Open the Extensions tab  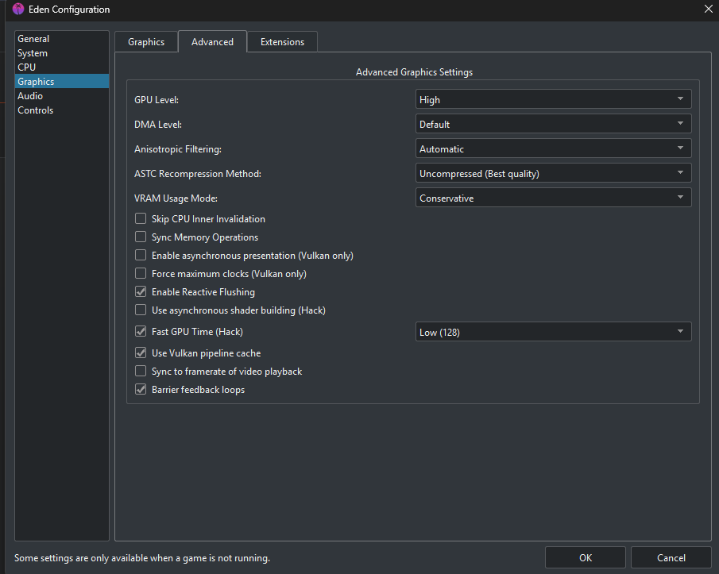(283, 42)
